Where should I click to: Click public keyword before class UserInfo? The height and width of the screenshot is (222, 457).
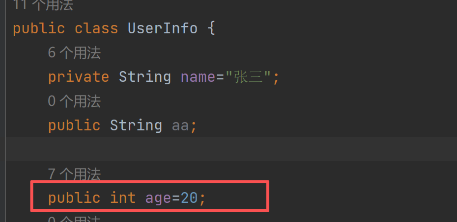click(x=39, y=28)
